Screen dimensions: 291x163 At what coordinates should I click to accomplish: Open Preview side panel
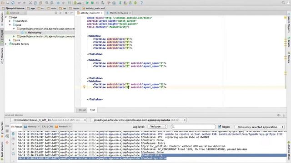click(x=289, y=57)
